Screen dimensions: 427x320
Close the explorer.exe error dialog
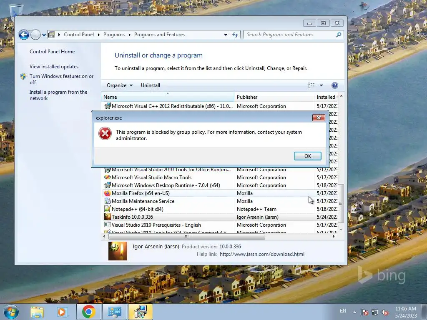point(319,117)
